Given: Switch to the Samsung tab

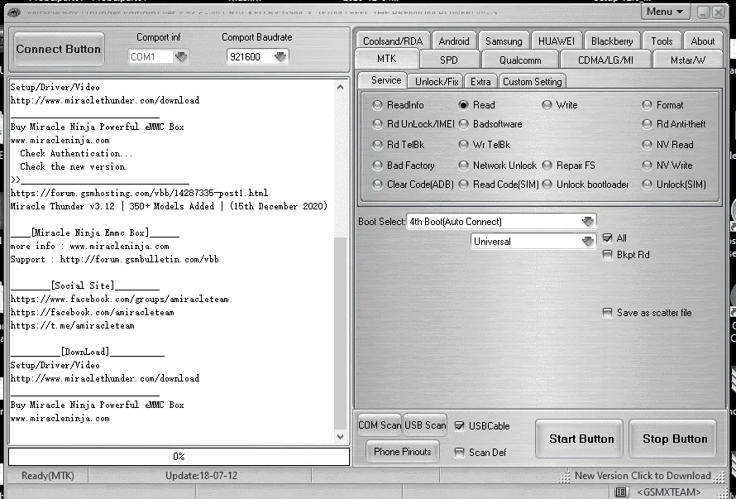Looking at the screenshot, I should [x=504, y=41].
